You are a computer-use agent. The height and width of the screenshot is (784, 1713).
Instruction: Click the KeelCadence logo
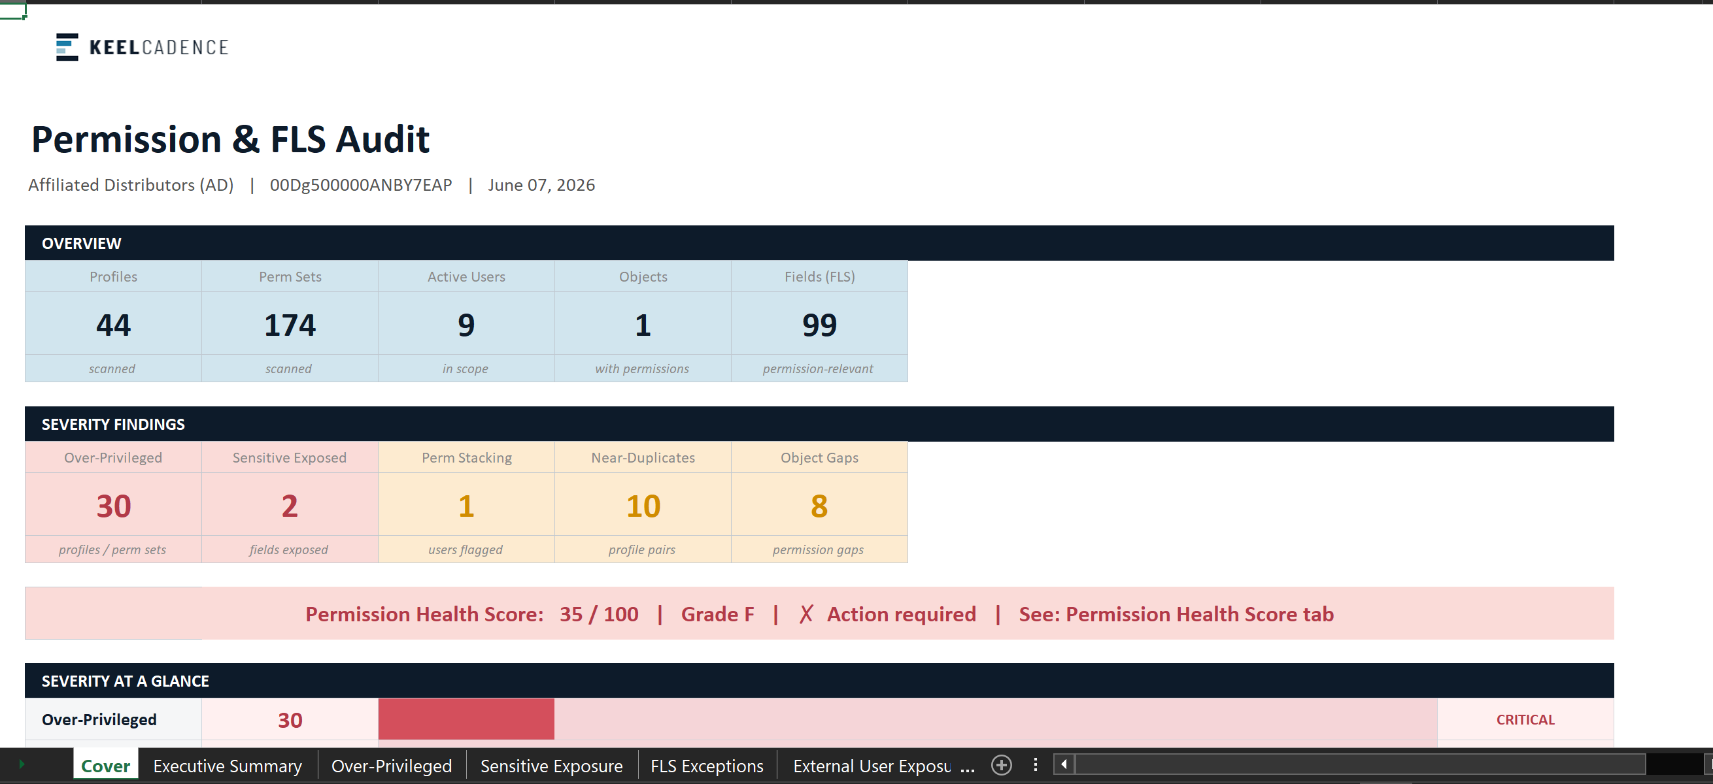(143, 47)
